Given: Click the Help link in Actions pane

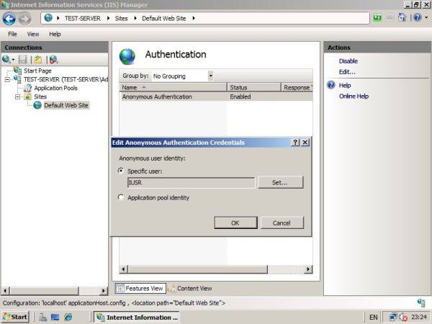Looking at the screenshot, I should pos(345,85).
